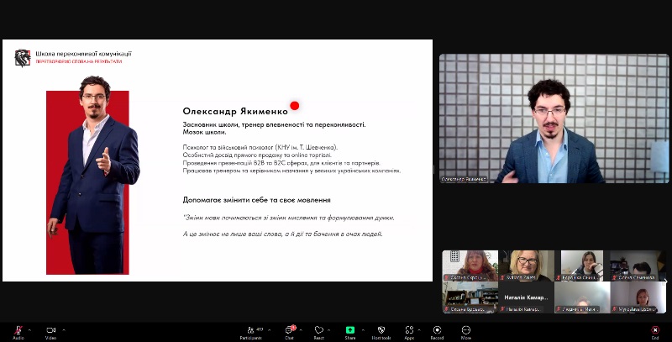Screen dimensions: 672x342
Task: Click the line Допомагає змінити себе та своє мовлення
Action: [257, 200]
